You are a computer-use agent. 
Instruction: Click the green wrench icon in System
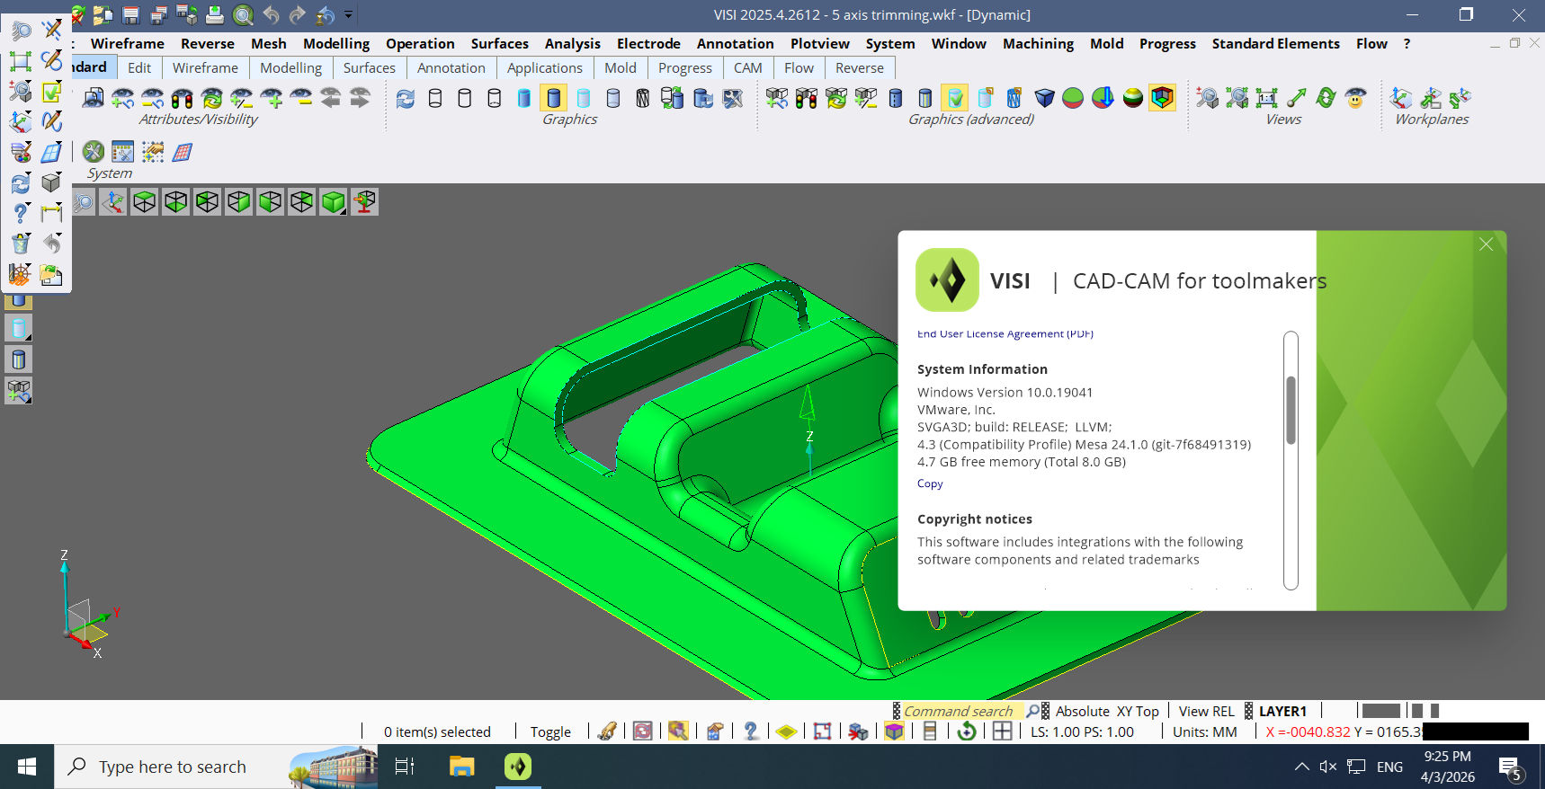pos(94,152)
